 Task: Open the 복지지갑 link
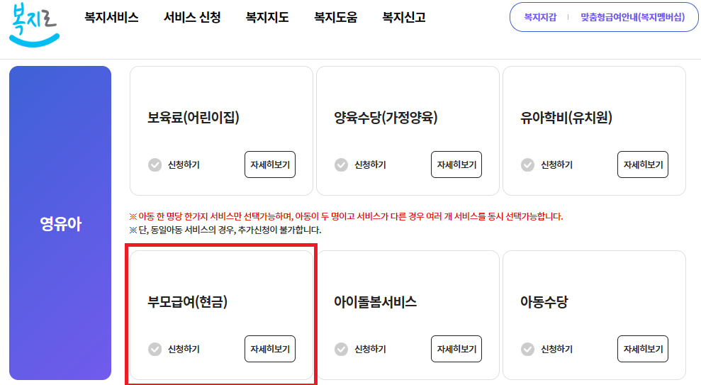540,17
